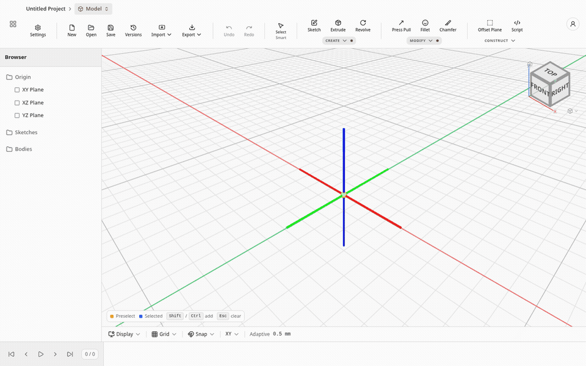The height and width of the screenshot is (366, 586).
Task: Open the apps grid icon
Action: [13, 24]
